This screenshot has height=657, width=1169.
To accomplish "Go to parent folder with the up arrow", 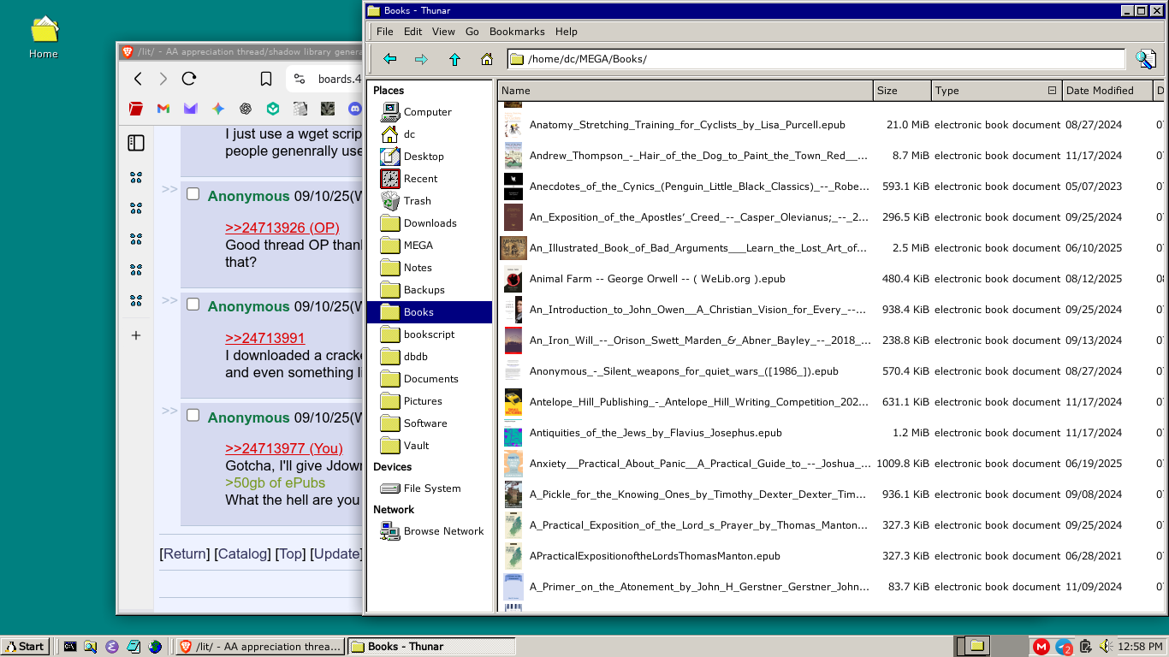I will pos(454,59).
